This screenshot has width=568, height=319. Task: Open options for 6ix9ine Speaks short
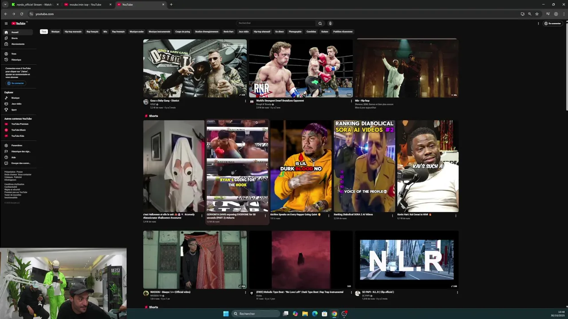tap(329, 216)
